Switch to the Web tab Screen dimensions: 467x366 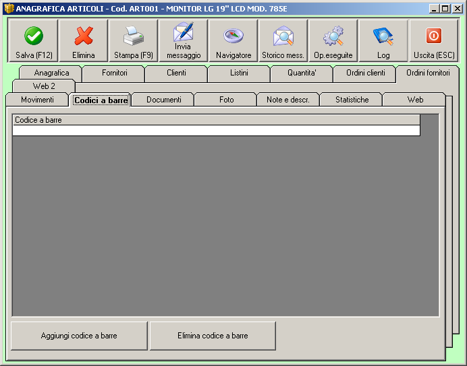pyautogui.click(x=415, y=100)
